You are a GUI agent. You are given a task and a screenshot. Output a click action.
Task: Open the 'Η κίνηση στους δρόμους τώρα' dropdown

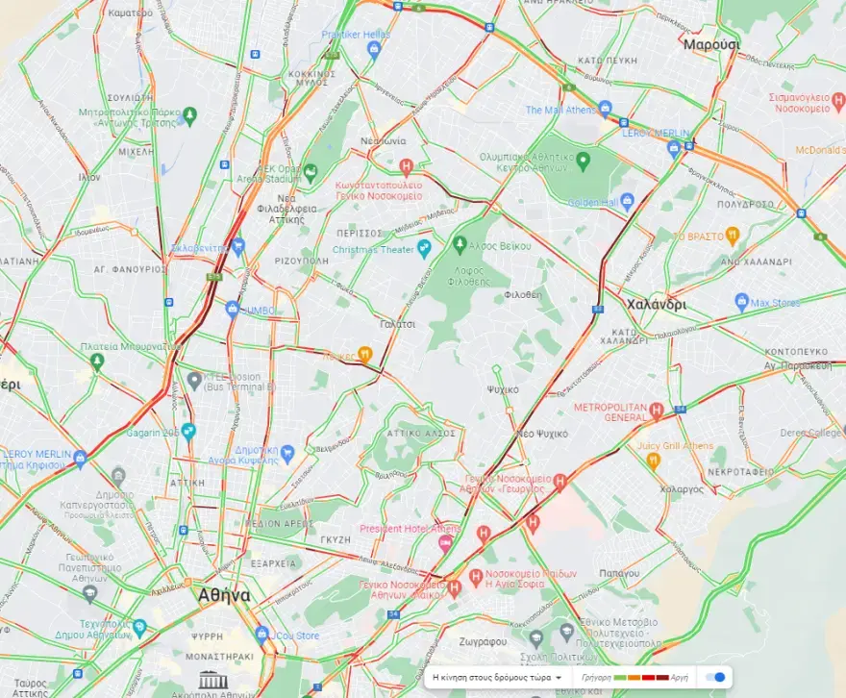[x=497, y=678]
